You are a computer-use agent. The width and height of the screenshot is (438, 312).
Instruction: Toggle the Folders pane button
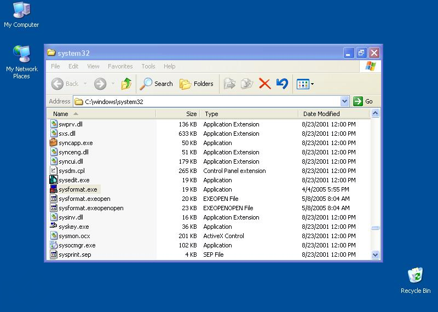[x=197, y=84]
